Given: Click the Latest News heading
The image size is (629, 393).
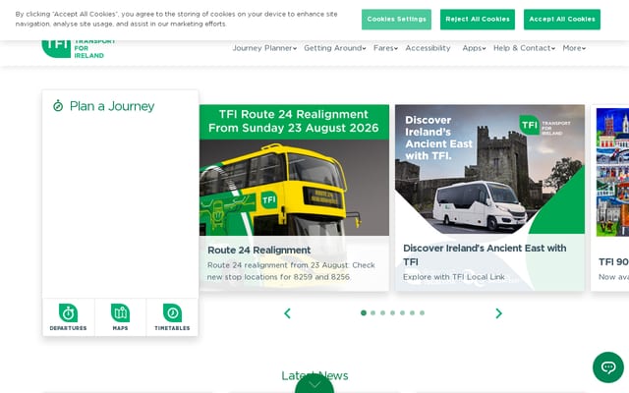Looking at the screenshot, I should (x=314, y=375).
